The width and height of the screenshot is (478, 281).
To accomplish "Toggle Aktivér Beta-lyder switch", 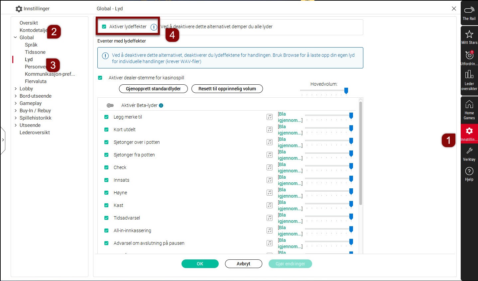I will (110, 105).
